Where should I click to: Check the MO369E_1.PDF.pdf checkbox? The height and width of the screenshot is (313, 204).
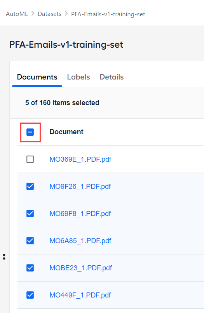click(x=30, y=159)
